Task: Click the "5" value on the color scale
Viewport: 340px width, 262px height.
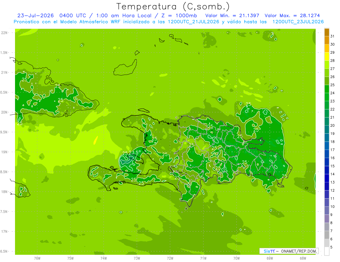Action: 331,247
